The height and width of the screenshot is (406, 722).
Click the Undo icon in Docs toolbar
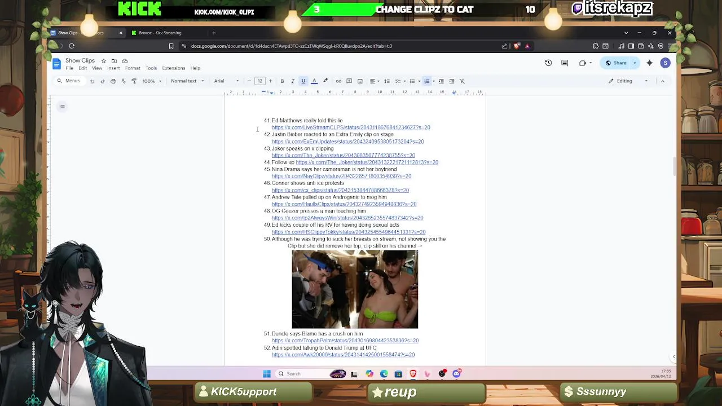[x=92, y=81]
